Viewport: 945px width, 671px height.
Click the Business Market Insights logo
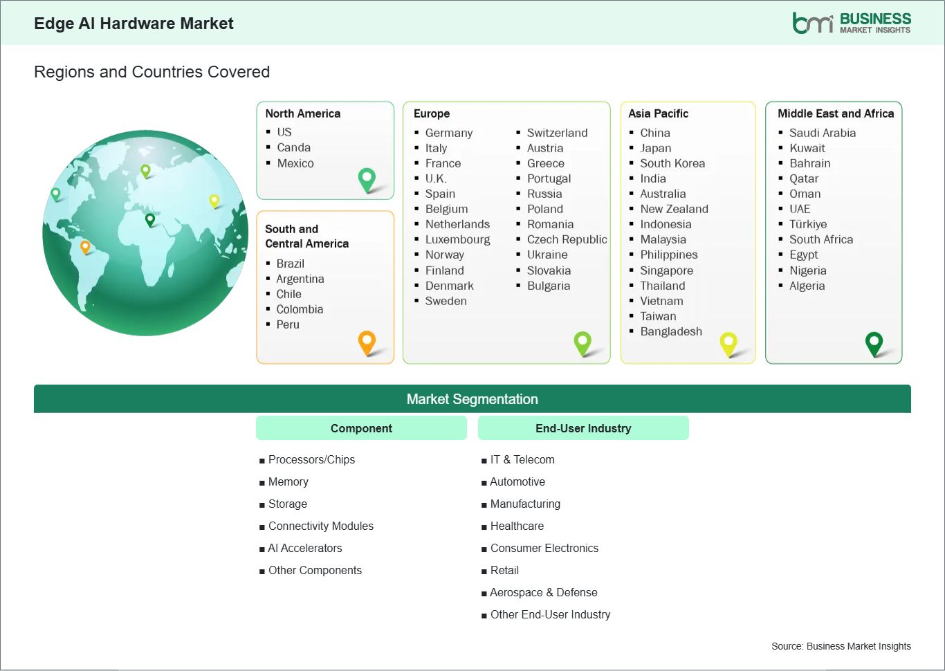[851, 23]
